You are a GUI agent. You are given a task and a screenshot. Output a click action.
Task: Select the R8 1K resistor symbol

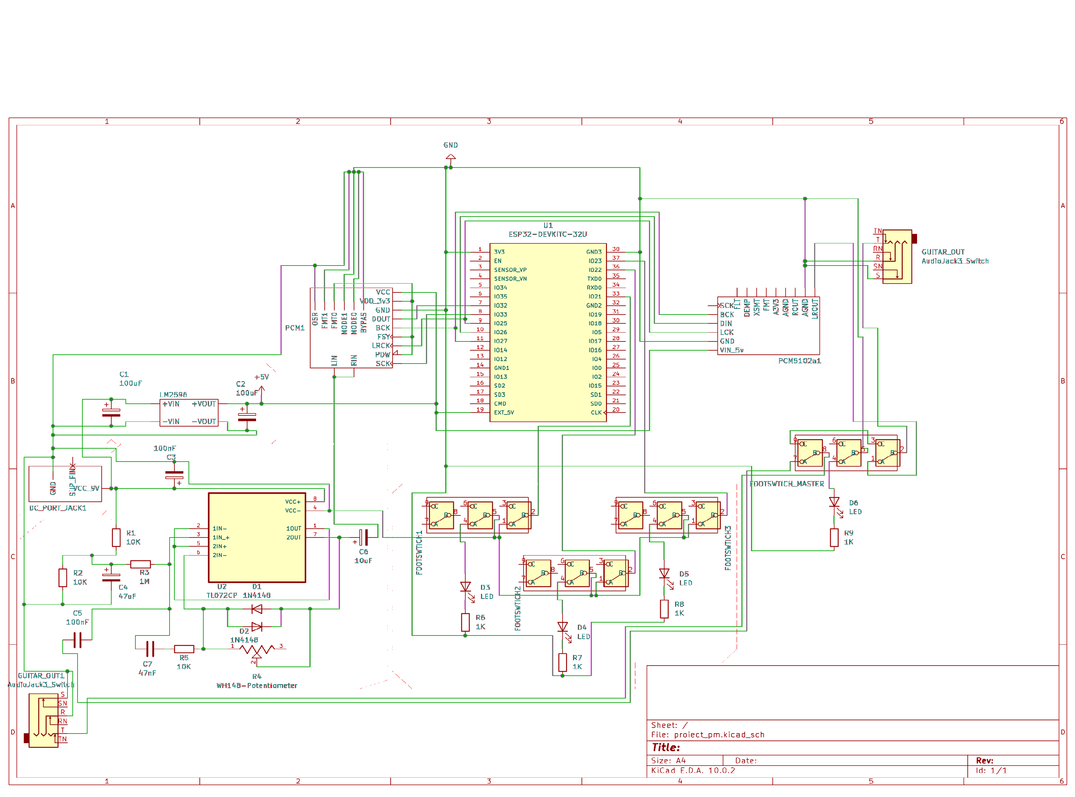click(x=664, y=609)
